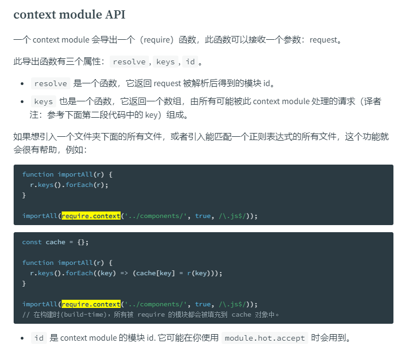Click the inline "resolve" code in the properties sentence
Viewport: 418px width, 357px height.
pyautogui.click(x=129, y=62)
